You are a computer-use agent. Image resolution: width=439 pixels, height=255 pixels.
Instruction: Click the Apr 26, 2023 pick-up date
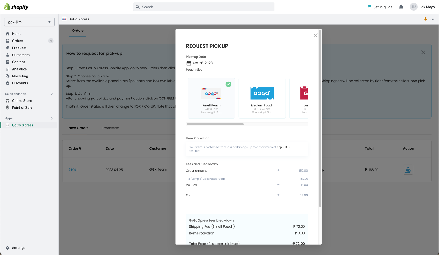203,63
